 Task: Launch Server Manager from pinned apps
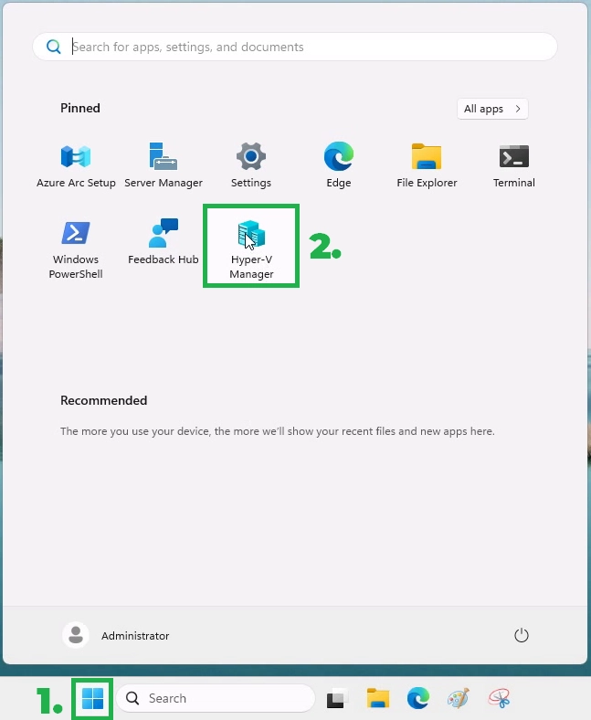164,164
